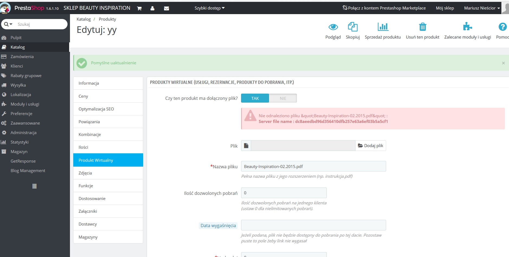The width and height of the screenshot is (509, 257).
Task: Click the Pulpit dashboard icon in sidebar
Action: pyautogui.click(x=4, y=38)
